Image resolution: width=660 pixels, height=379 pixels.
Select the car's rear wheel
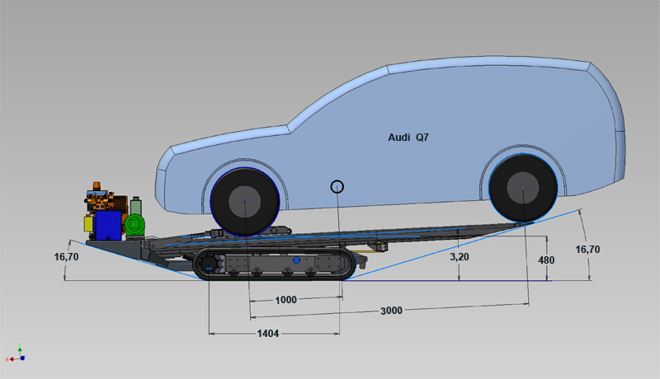(x=523, y=188)
